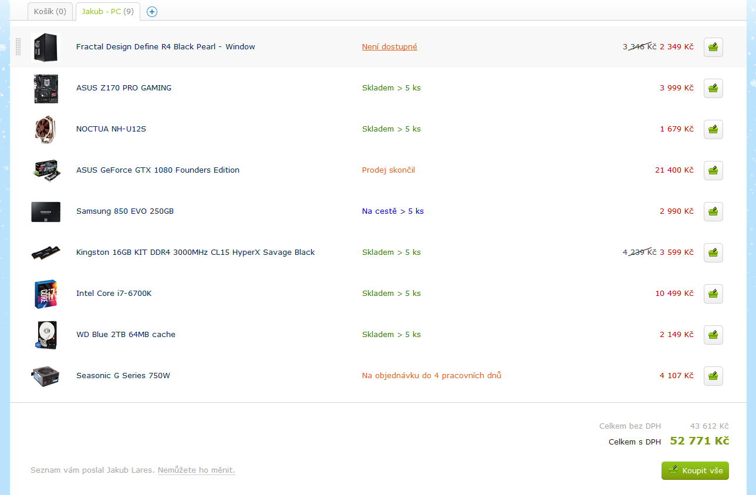Viewport: 756px width, 495px height.
Task: Open the Košík (0) tab
Action: tap(50, 11)
